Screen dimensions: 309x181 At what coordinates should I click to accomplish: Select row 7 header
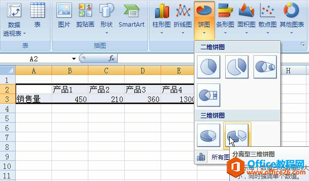tap(8, 137)
